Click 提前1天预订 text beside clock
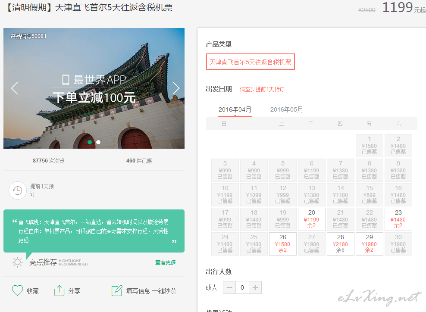 coord(42,190)
